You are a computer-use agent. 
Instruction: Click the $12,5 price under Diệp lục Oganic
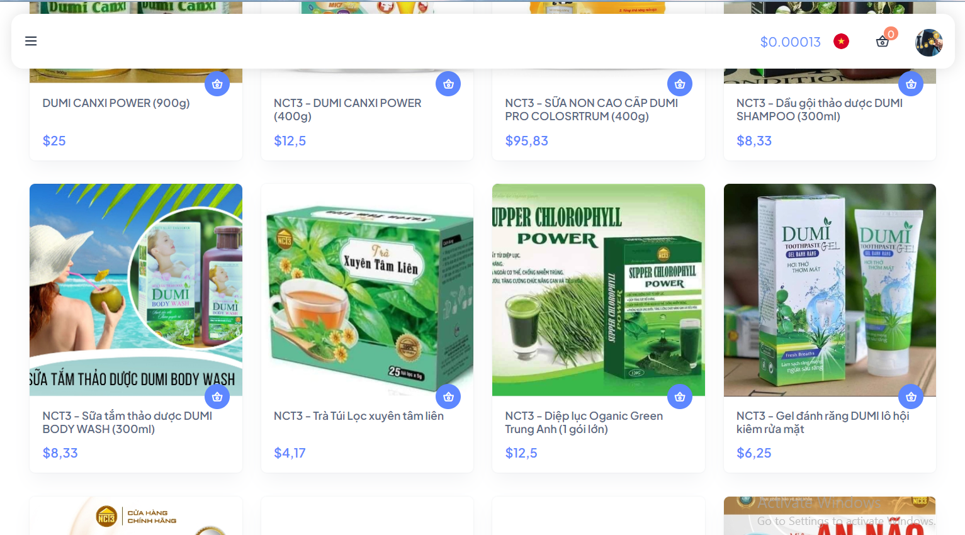(521, 453)
